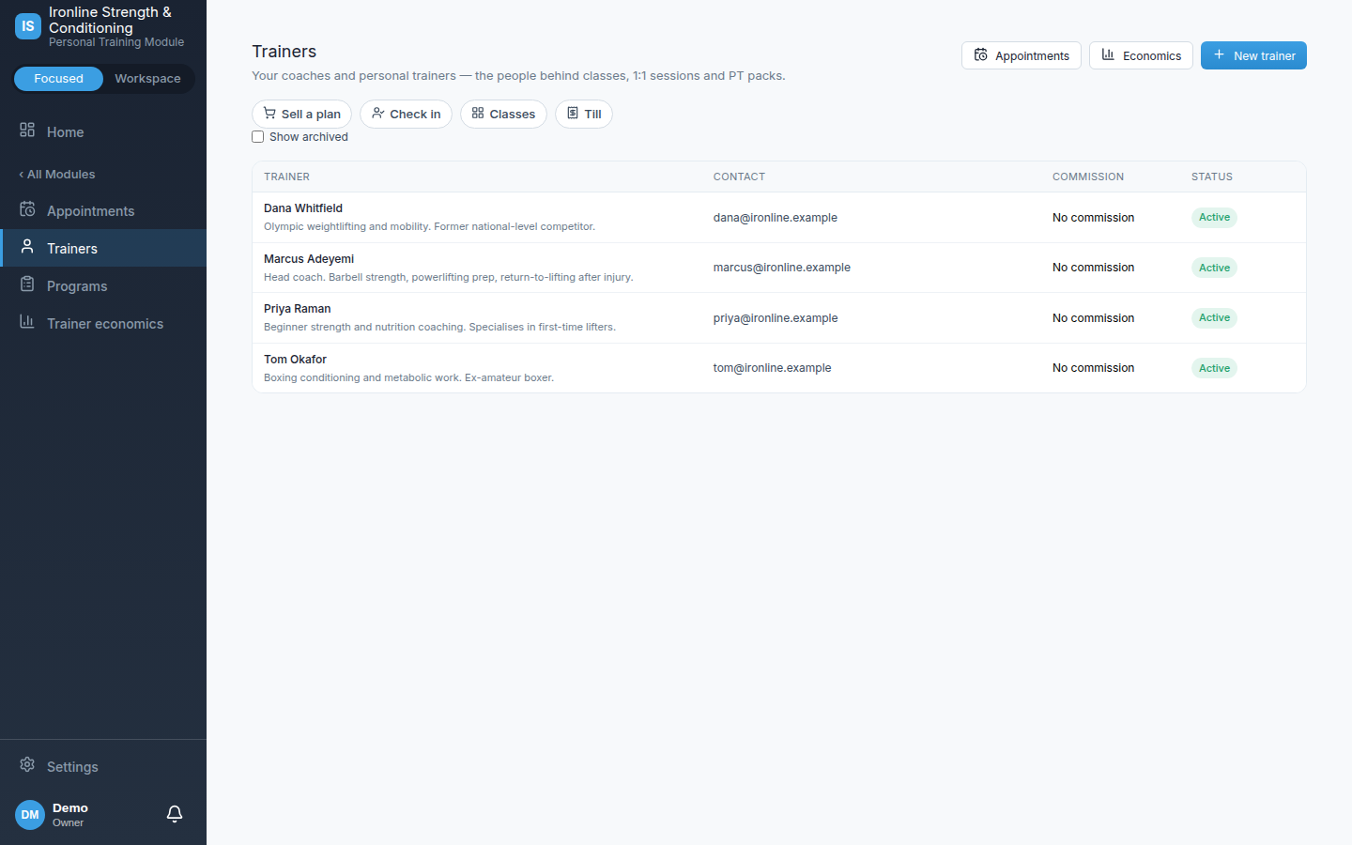Click priya@ironline.example email
Viewport: 1352px width, 845px height.
(x=776, y=318)
